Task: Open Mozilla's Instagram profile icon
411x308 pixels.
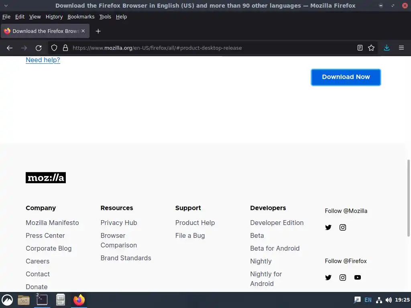Action: click(343, 227)
